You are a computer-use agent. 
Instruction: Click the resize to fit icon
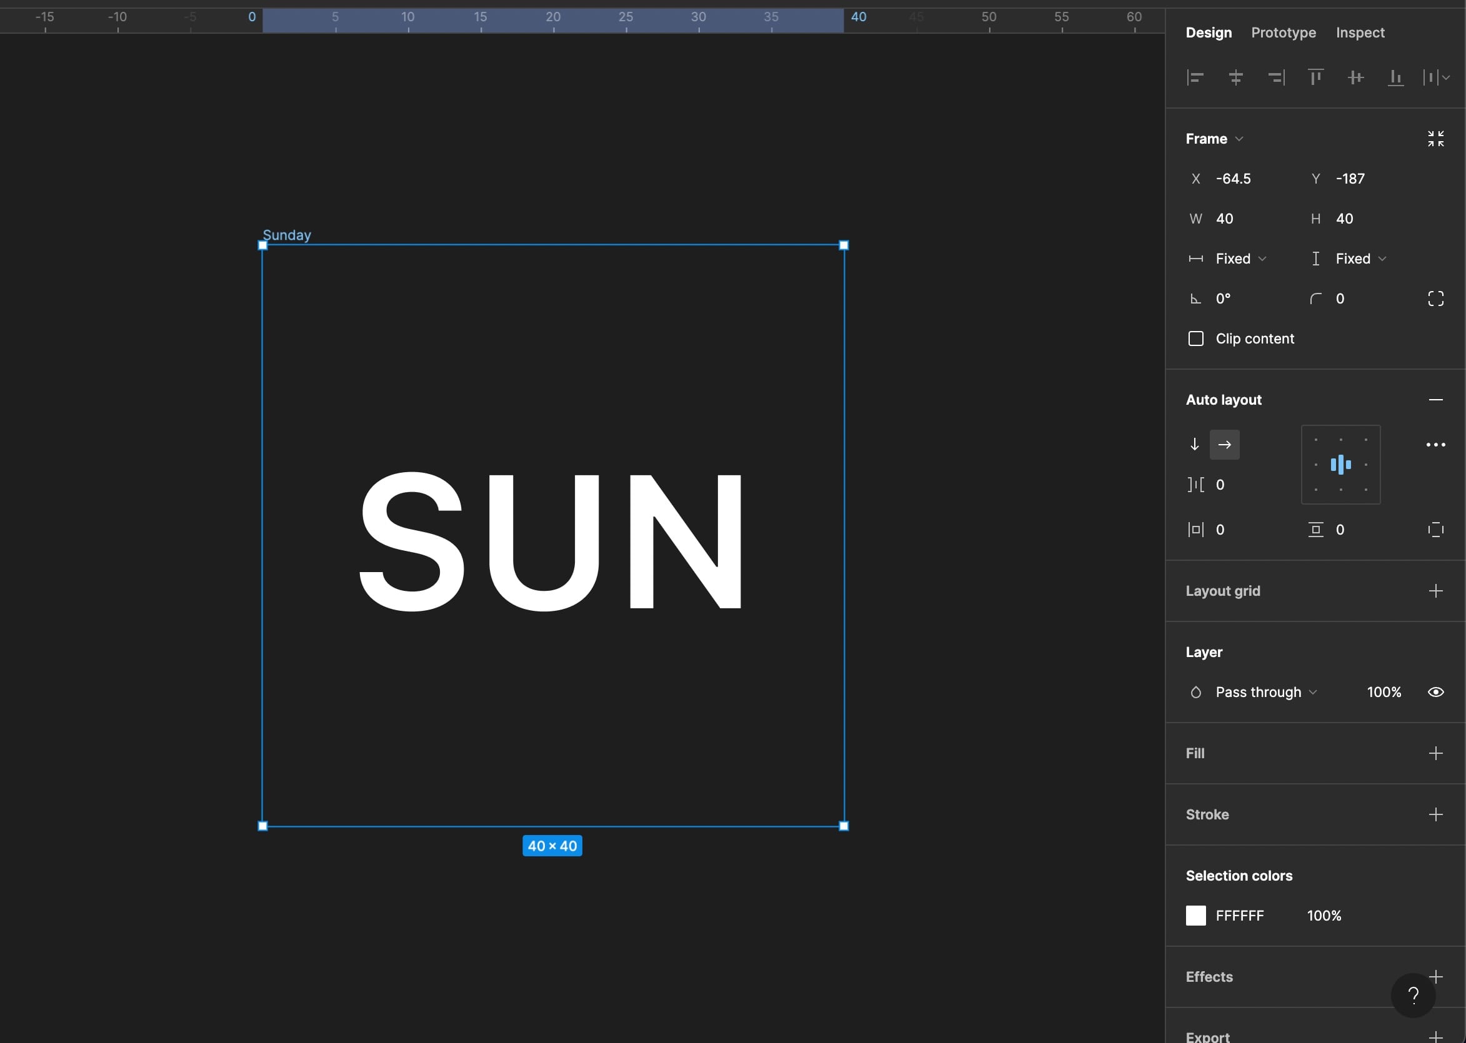pyautogui.click(x=1435, y=139)
